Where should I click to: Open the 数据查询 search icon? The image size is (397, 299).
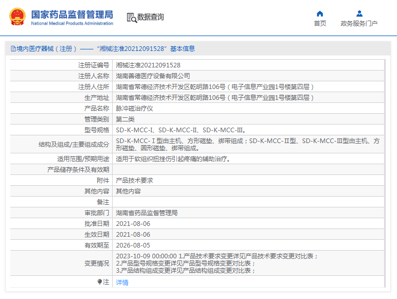click(132, 17)
